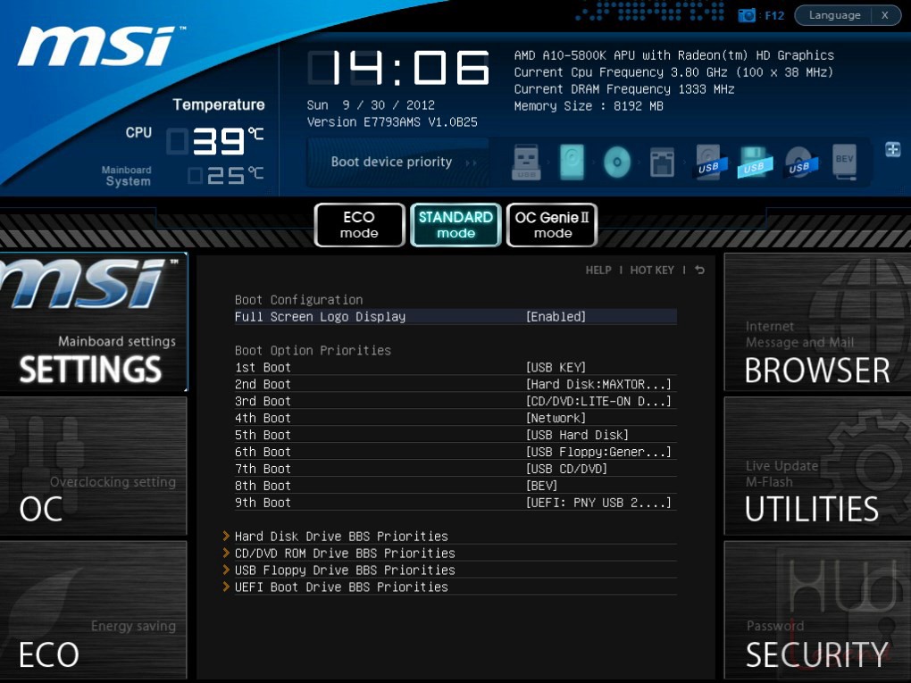
Task: Select the CD/DVD disc boot device icon
Action: [617, 162]
